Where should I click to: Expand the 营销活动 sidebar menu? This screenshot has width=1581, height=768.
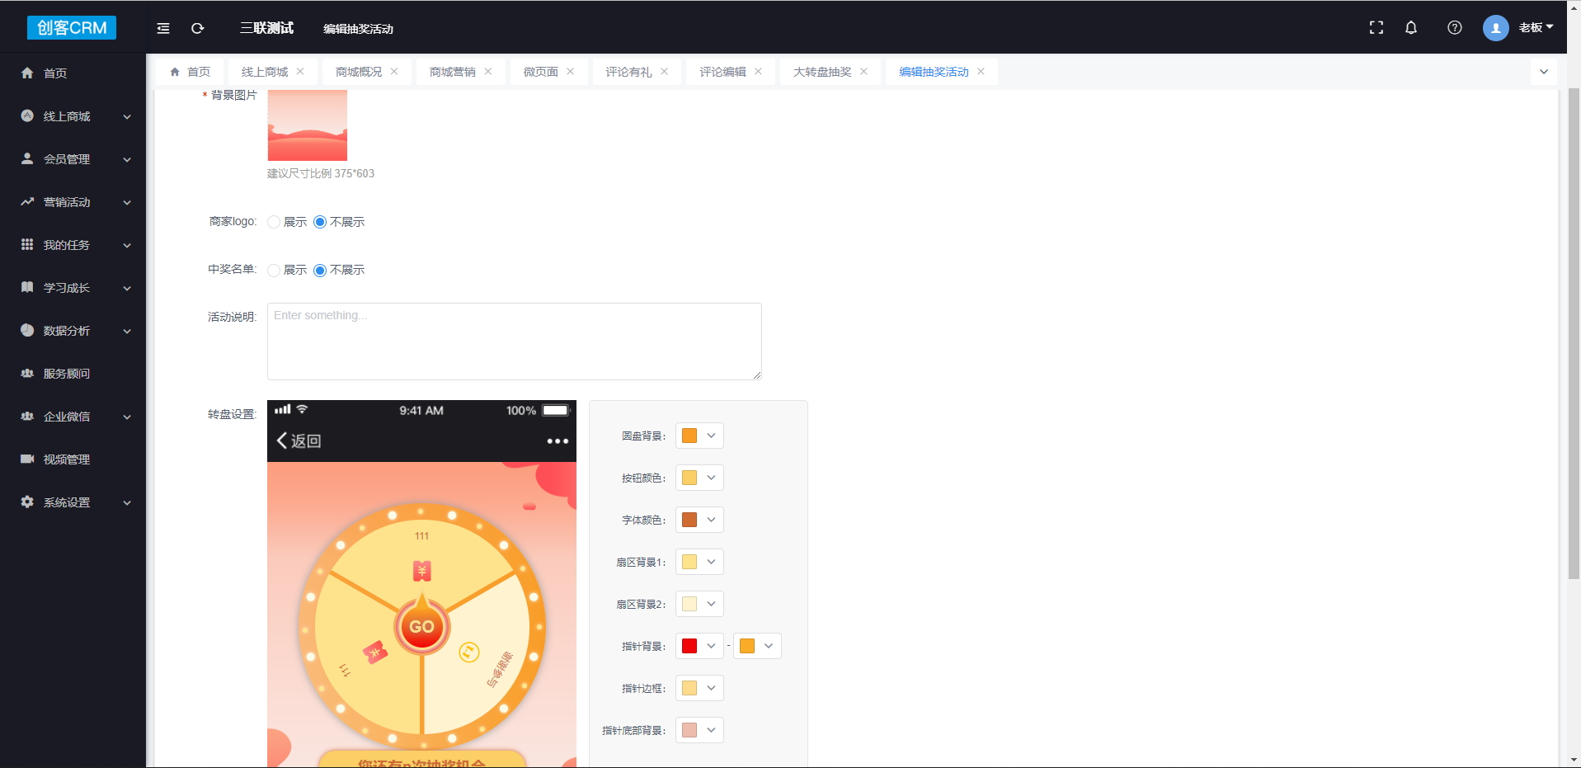(127, 202)
